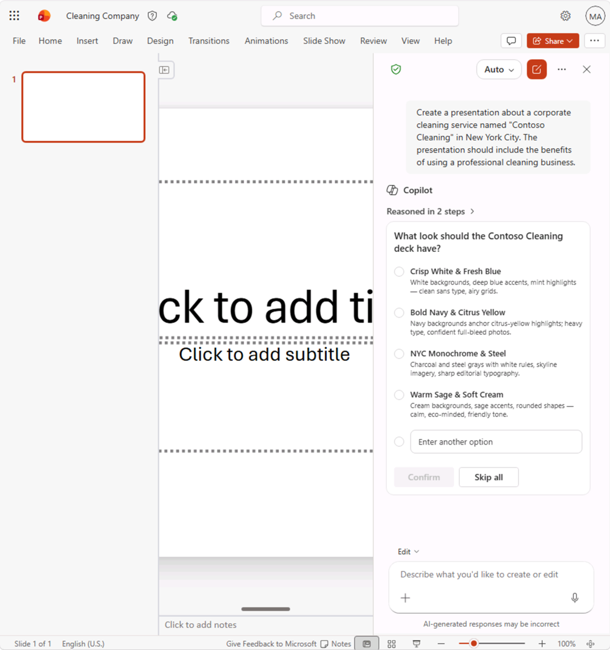Switch to Slide Sorter view icon
This screenshot has width=610, height=650.
tap(392, 644)
